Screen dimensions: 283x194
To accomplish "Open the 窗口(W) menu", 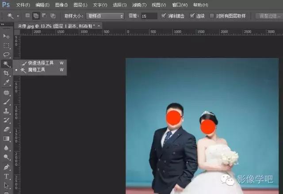I will tap(180, 5).
